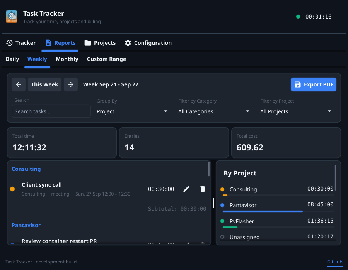Viewport: 348px width, 270px height.
Task: Go to next week with right arrow
Action: click(x=71, y=84)
